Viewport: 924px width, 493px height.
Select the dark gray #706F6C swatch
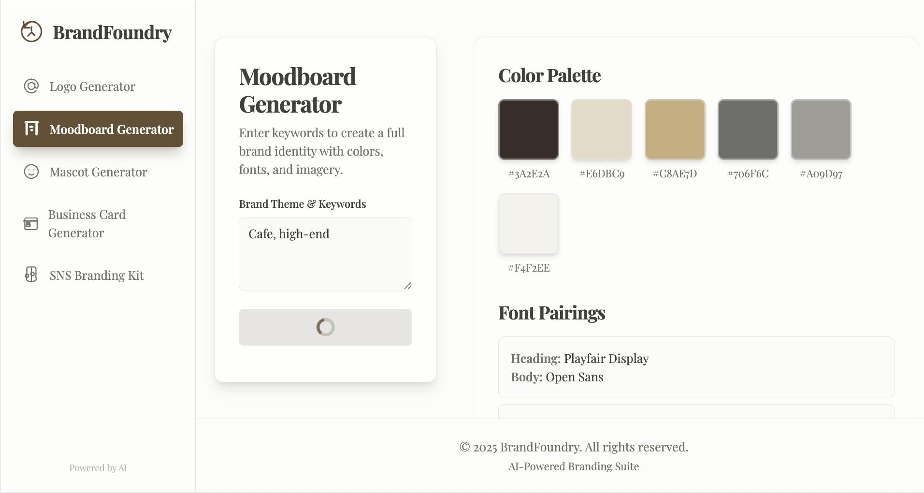(748, 130)
